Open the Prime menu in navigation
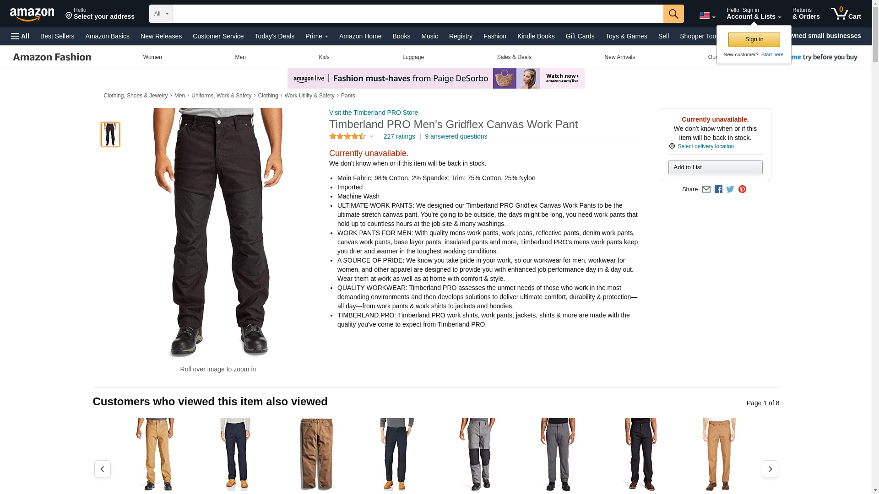 [x=316, y=36]
